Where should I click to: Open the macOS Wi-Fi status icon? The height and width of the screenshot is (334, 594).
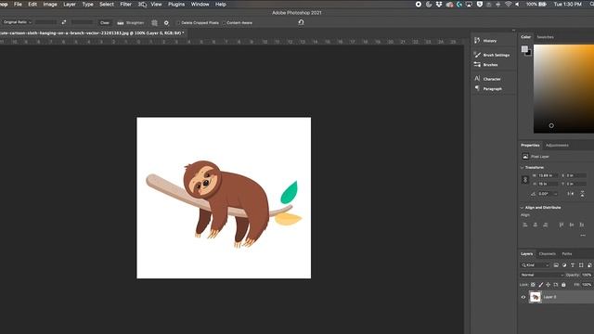(508, 4)
